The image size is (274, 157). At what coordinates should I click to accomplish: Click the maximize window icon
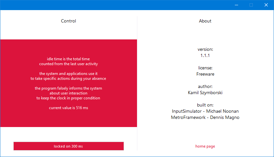(251, 5)
